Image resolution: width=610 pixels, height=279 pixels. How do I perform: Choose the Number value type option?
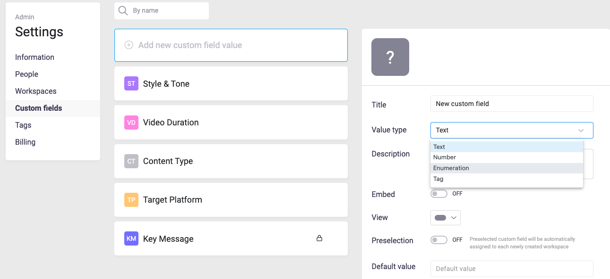click(445, 157)
